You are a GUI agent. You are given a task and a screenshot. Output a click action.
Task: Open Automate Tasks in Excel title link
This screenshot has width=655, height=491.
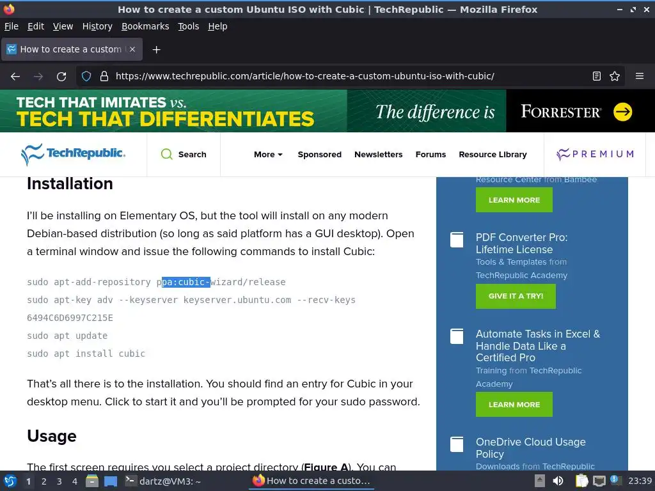(x=538, y=346)
